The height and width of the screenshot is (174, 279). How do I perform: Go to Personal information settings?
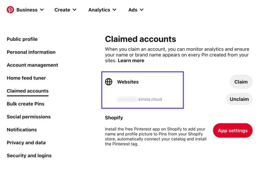click(31, 52)
